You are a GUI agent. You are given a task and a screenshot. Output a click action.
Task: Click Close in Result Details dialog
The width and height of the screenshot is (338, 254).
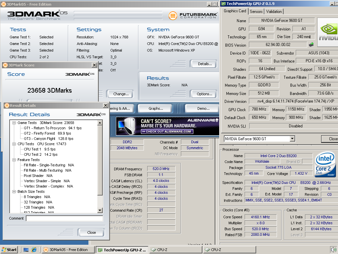91,233
